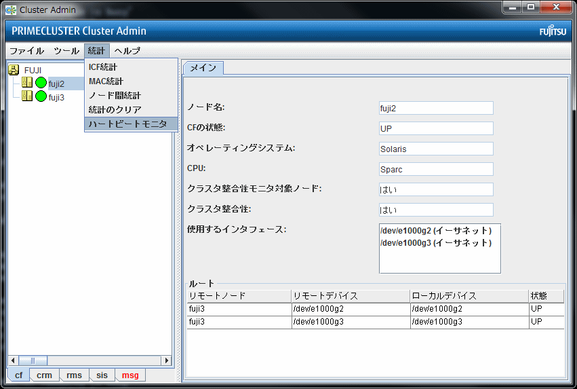Click the Cluster Admin title bar icon
Screen dimensions: 577x389
pyautogui.click(x=11, y=10)
